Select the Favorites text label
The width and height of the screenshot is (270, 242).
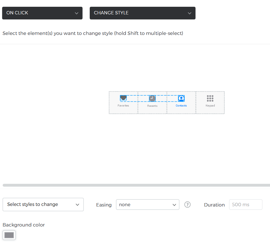(x=123, y=106)
